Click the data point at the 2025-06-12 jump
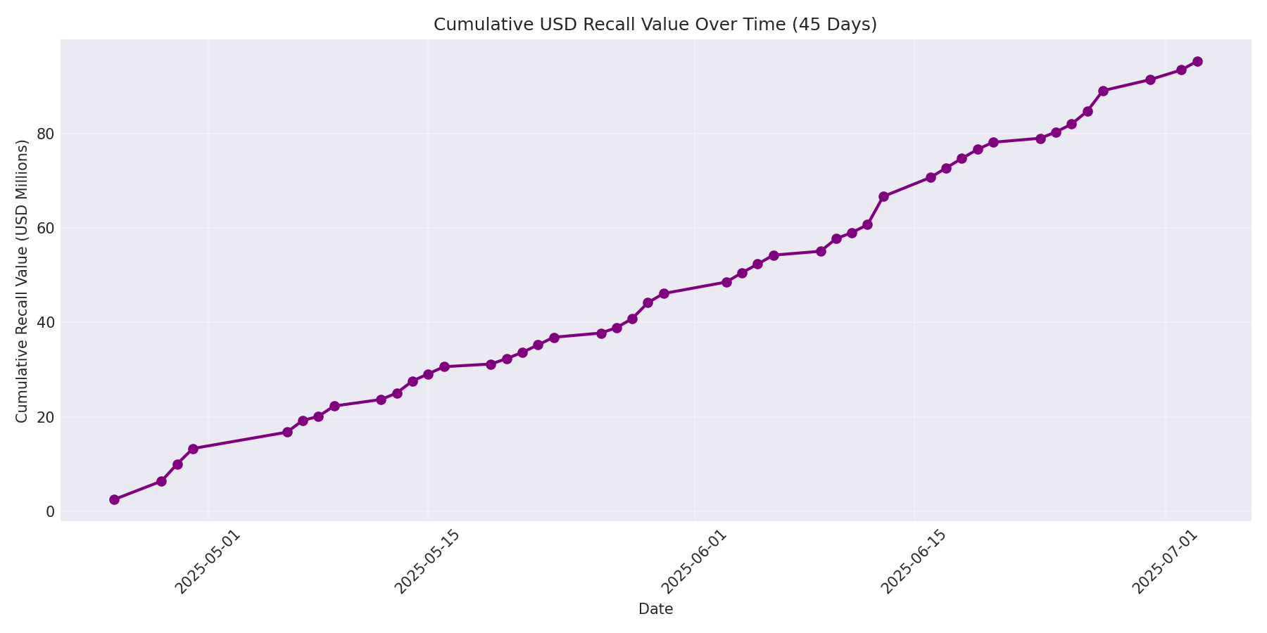Screen dimensions: 1267x633 (883, 196)
